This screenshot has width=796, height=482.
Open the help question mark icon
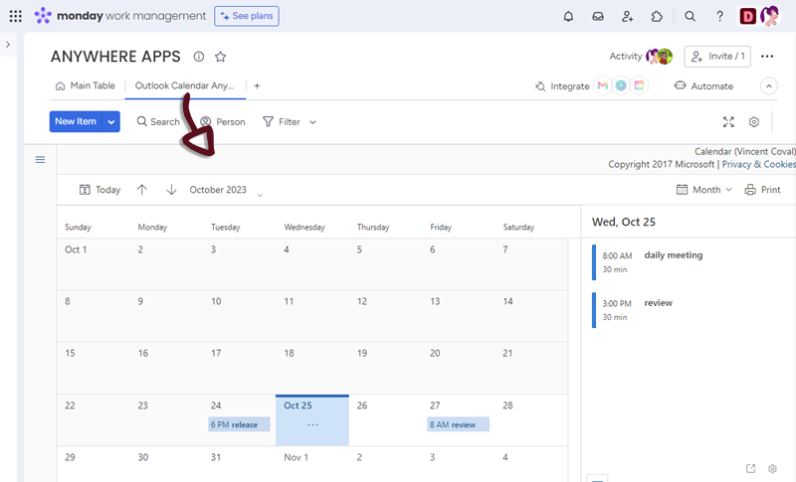click(x=719, y=16)
